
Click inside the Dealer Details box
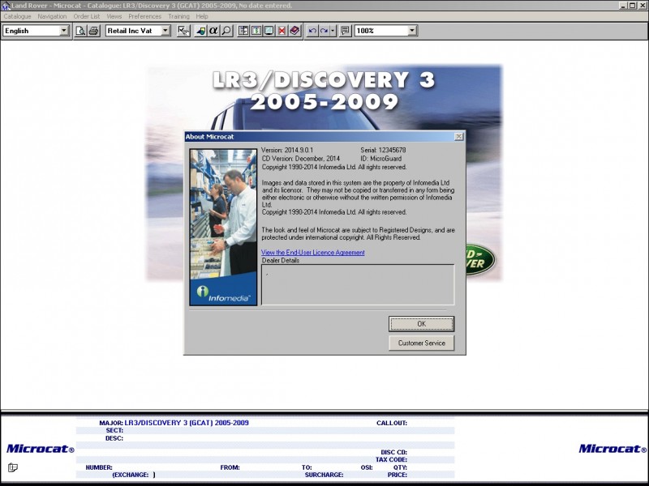click(357, 284)
